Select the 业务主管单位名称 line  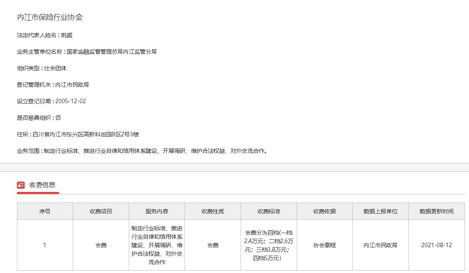(x=86, y=52)
